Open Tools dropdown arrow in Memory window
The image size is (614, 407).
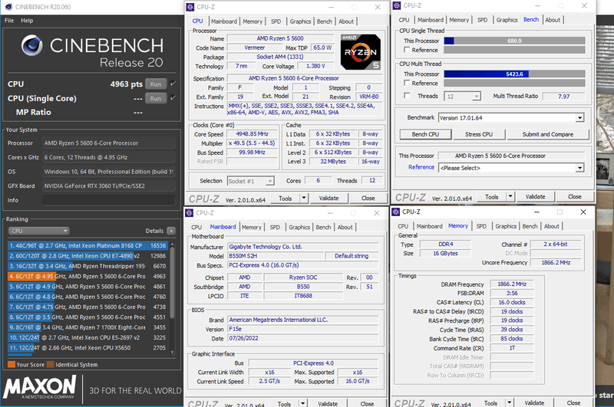coord(509,402)
